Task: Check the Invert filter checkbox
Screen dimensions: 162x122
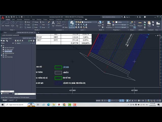Action: coord(2,94)
